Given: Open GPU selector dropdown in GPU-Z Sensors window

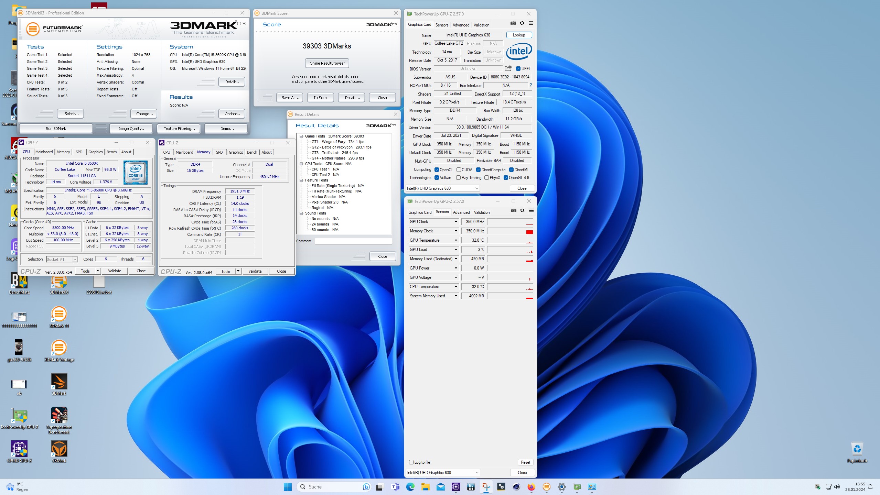Looking at the screenshot, I should pyautogui.click(x=443, y=473).
